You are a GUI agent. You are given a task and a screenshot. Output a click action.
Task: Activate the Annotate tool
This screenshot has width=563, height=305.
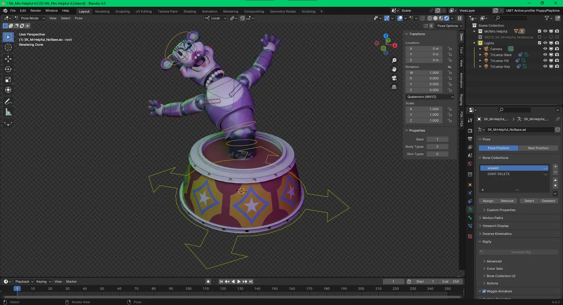point(8,102)
